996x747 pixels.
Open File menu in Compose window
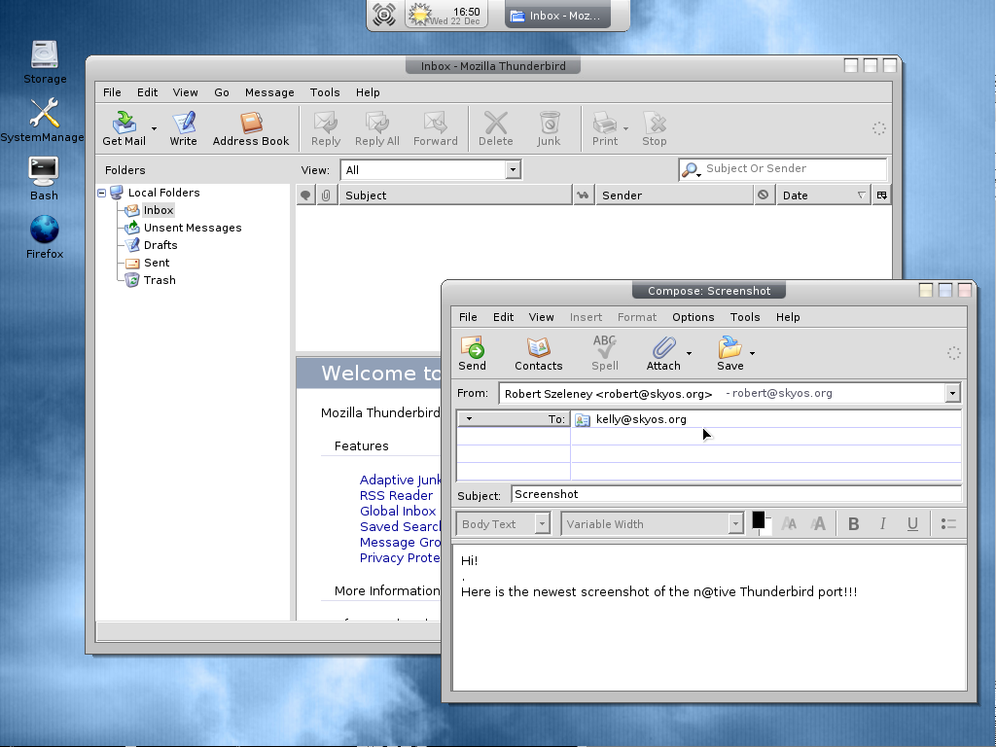pyautogui.click(x=468, y=318)
